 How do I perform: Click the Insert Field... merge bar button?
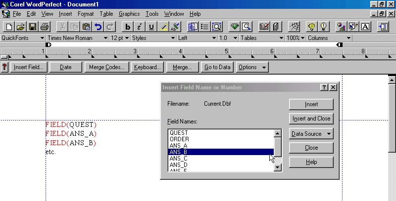29,67
